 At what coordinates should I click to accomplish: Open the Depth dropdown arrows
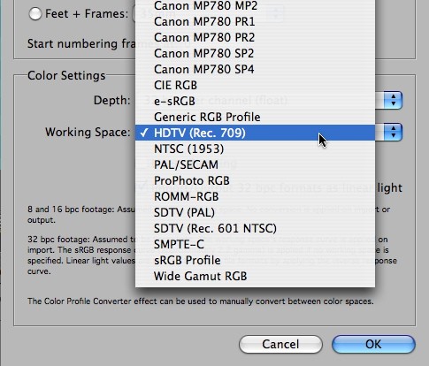(393, 101)
